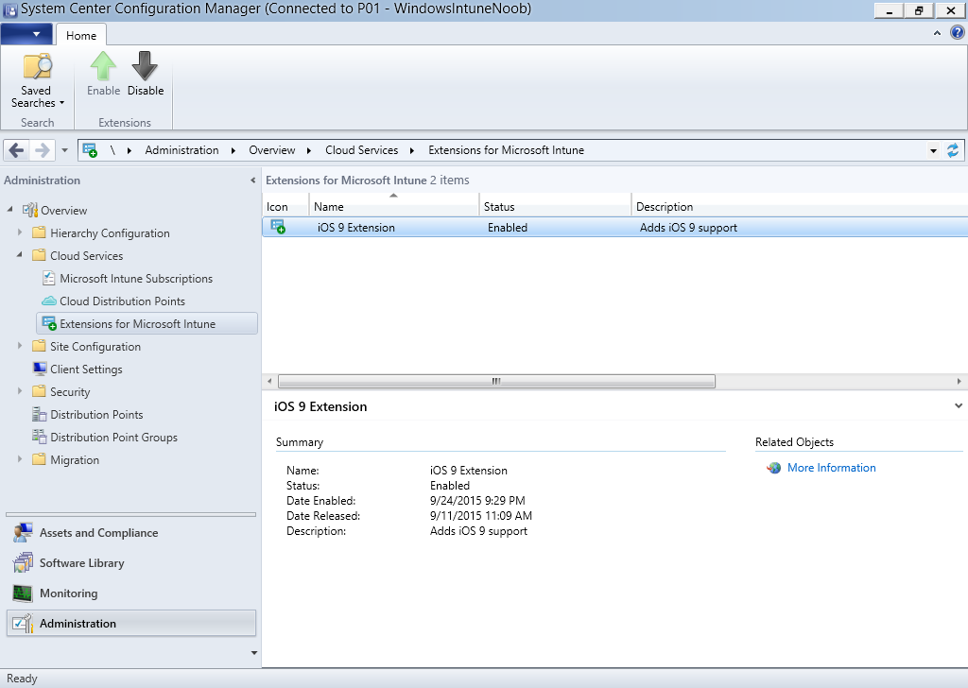This screenshot has height=688, width=968.
Task: Click the Monitoring workspace icon
Action: coord(23,593)
